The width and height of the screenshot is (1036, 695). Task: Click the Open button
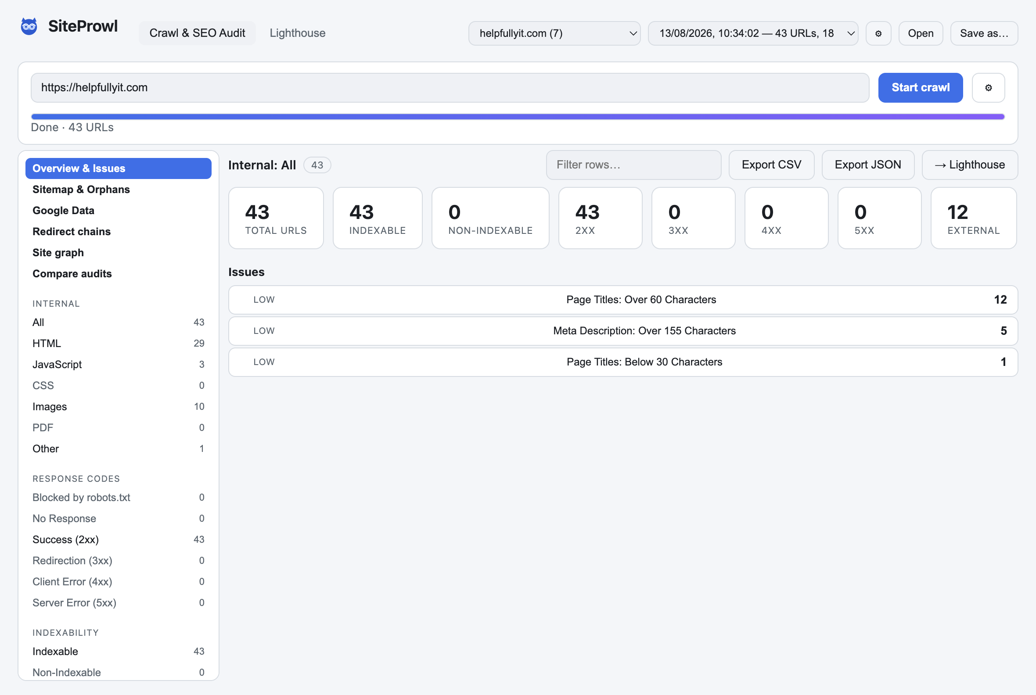pyautogui.click(x=921, y=33)
